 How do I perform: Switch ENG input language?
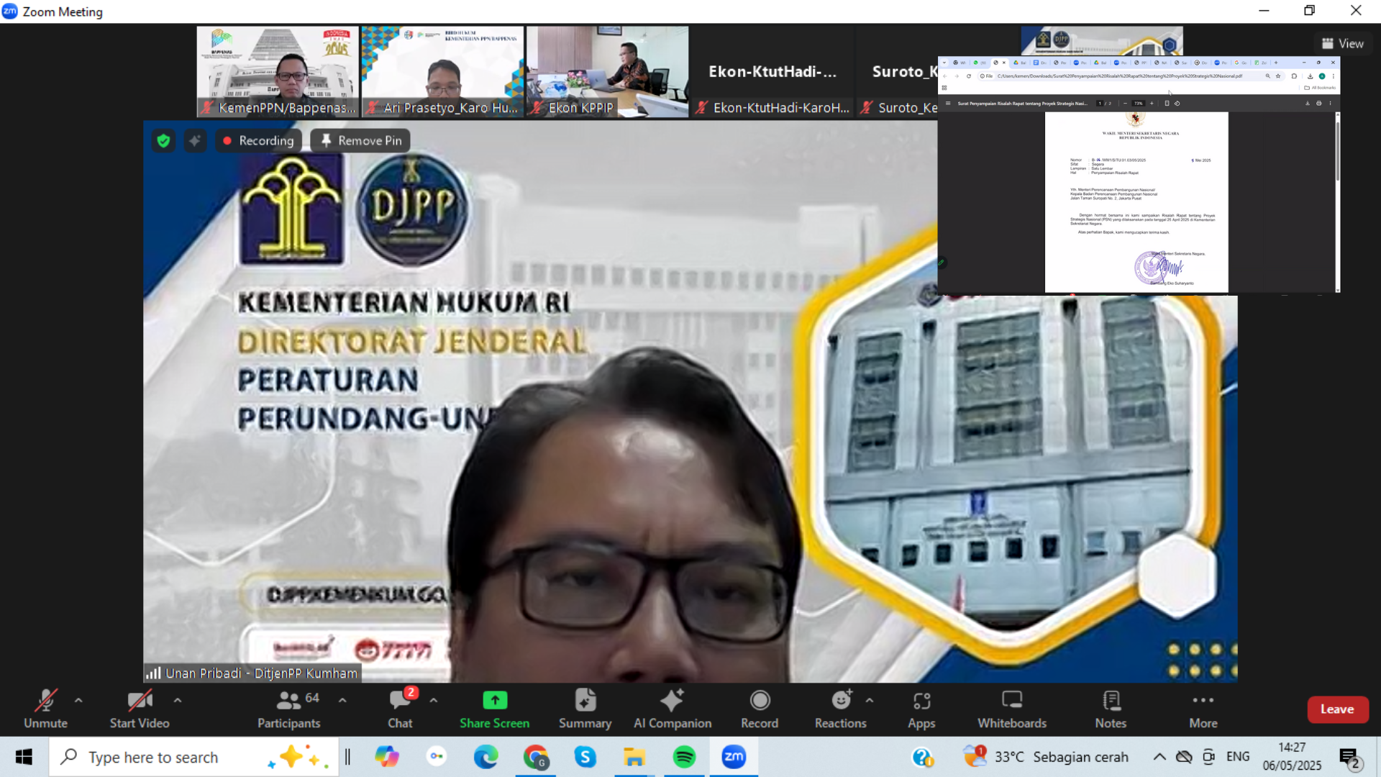(1238, 757)
